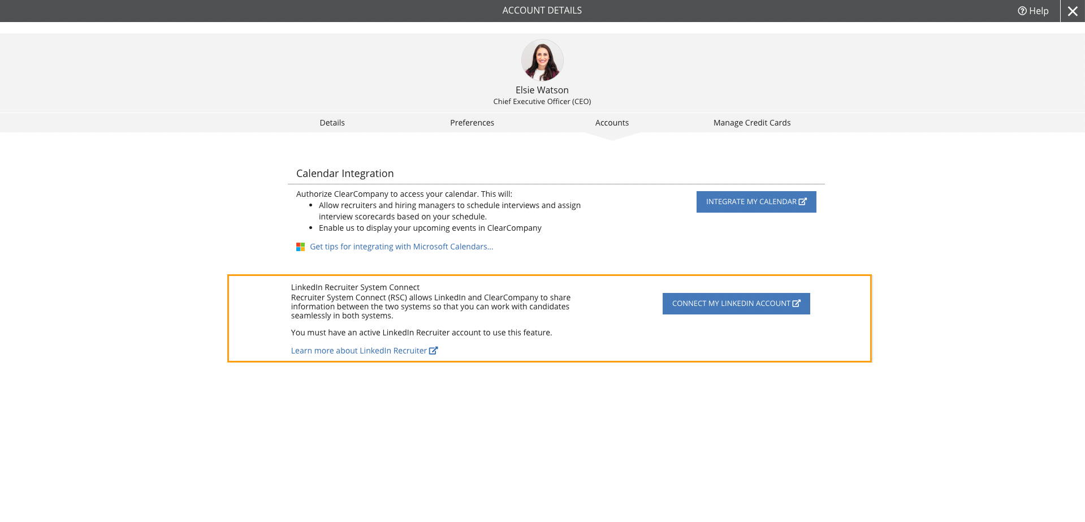This screenshot has width=1085, height=522.
Task: Open Learn more about LinkedIn Recruiter link
Action: tap(364, 351)
